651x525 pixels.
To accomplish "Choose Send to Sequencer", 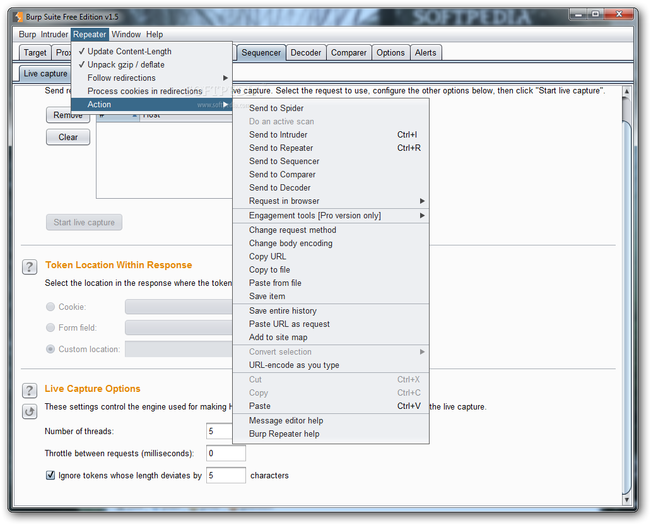I will coord(331,162).
